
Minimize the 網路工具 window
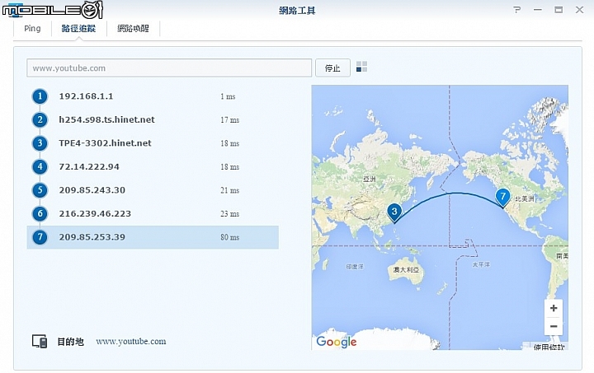tap(538, 10)
